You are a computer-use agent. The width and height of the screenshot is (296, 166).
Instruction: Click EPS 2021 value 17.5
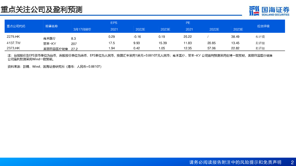click(x=112, y=43)
